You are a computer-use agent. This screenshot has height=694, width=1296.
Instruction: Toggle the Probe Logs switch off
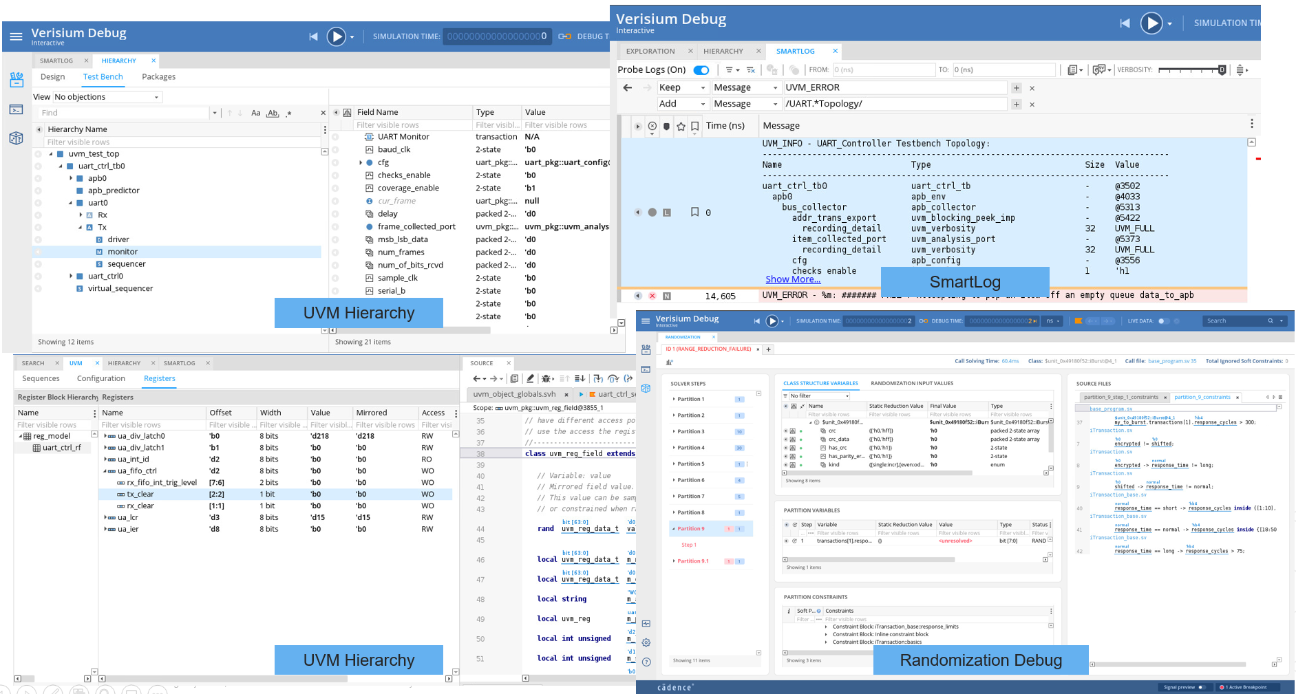pos(701,70)
